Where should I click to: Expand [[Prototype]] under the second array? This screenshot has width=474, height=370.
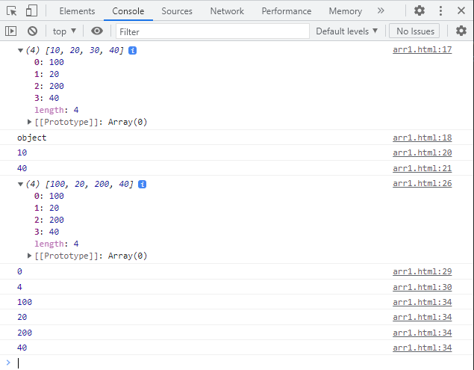pos(29,256)
